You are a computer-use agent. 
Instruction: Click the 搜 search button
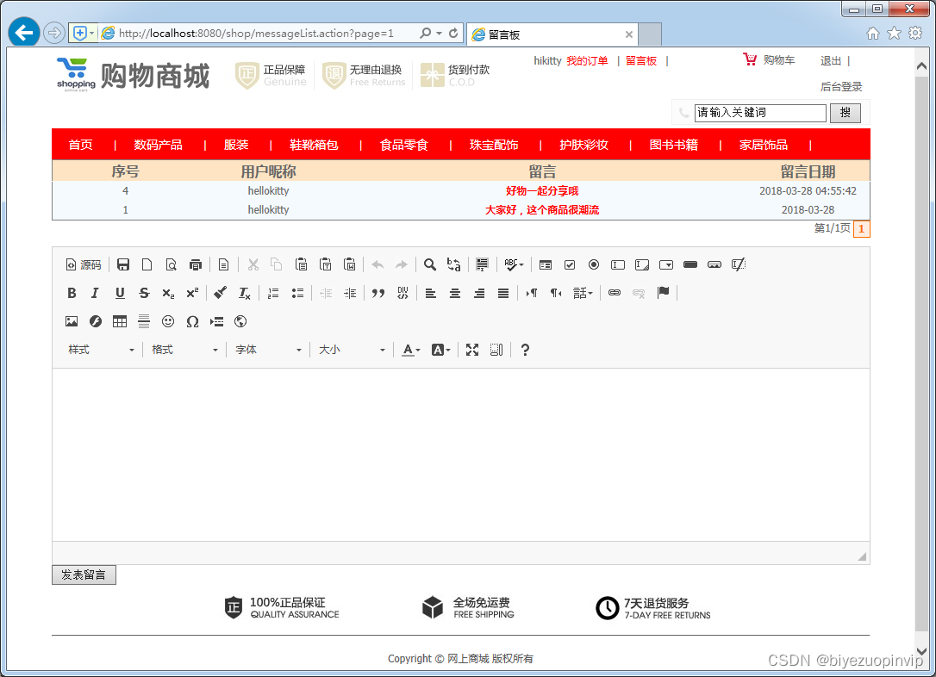coord(846,113)
